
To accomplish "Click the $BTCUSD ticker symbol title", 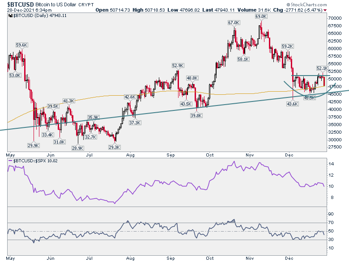I will (x=21, y=4).
